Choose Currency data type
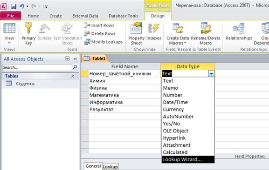The image size is (269, 170). pos(188,110)
